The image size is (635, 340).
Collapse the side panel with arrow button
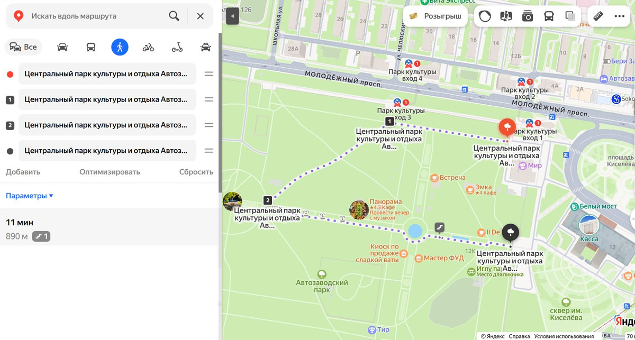click(x=232, y=16)
